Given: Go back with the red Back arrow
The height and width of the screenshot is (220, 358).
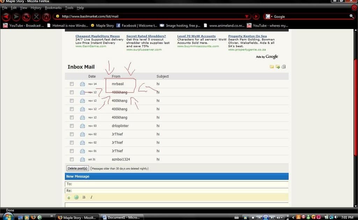Looking at the screenshot, I should click(6, 17).
